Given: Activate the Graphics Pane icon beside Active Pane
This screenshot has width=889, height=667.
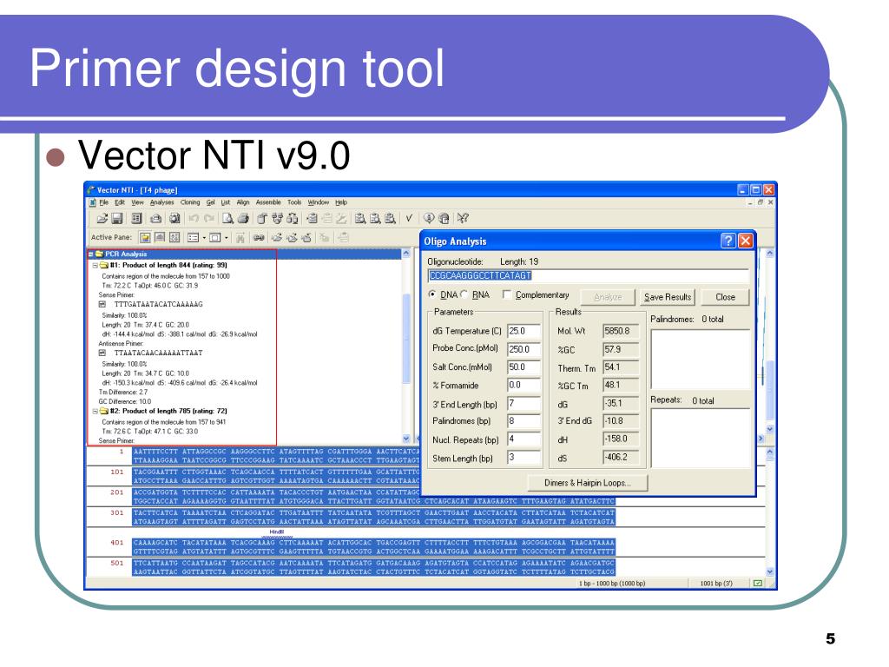Looking at the screenshot, I should [160, 238].
